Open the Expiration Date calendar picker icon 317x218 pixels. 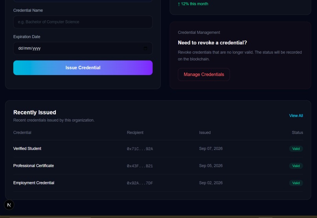click(x=145, y=48)
